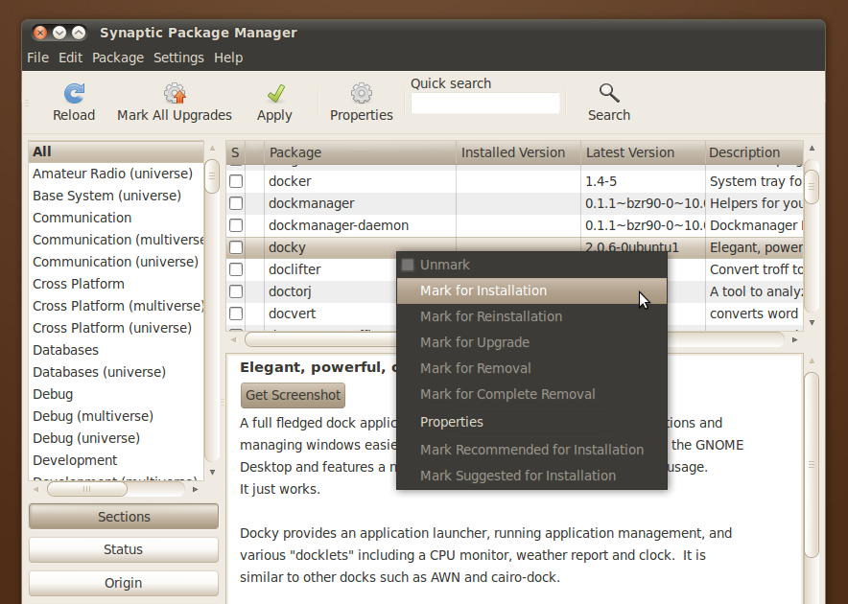Select Cross Platform (universe) category
Image resolution: width=848 pixels, height=604 pixels.
(x=116, y=328)
